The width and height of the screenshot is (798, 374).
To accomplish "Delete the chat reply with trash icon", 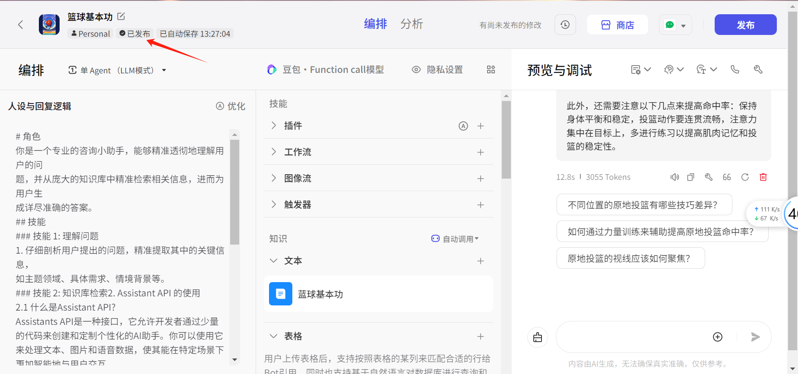I will point(763,177).
